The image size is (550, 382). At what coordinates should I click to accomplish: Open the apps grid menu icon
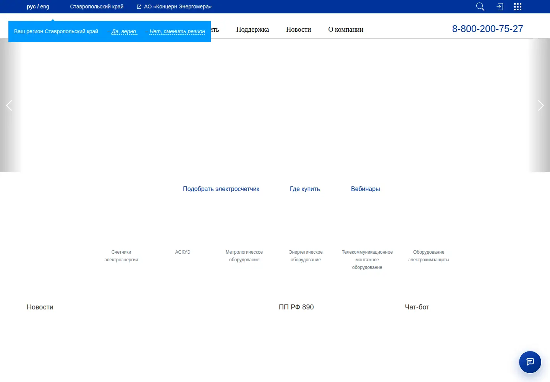point(518,6)
